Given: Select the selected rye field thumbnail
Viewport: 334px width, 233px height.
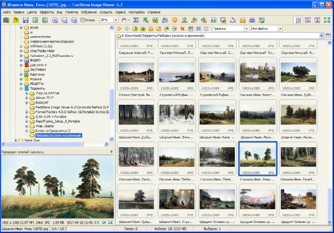Looking at the screenshot, I should (x=258, y=159).
